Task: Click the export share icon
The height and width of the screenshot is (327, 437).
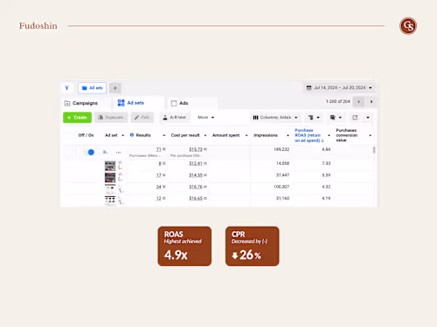Action: [x=355, y=118]
